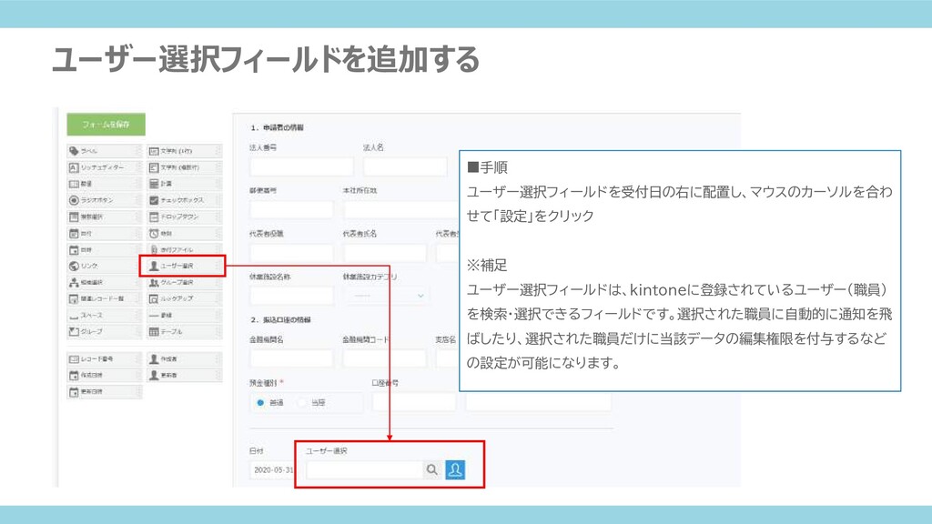Choose the ラジオボタン palette item

[105, 200]
